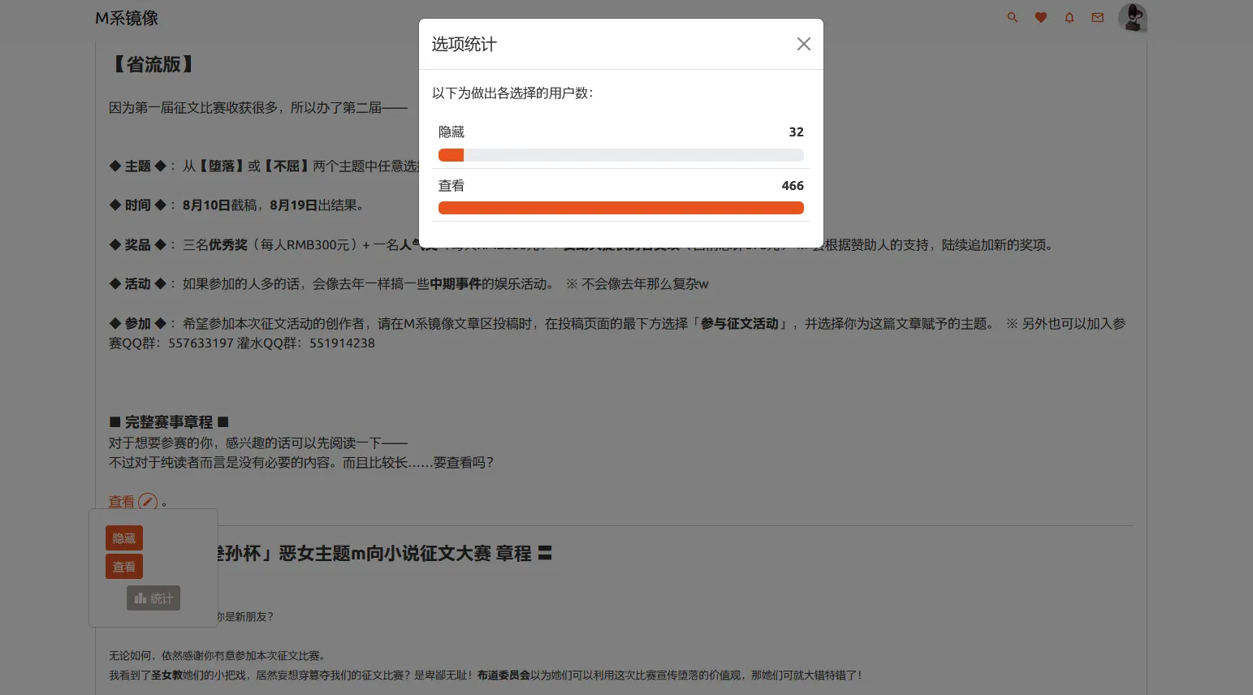Click the 466 count for 查看
The width and height of the screenshot is (1253, 695).
pyautogui.click(x=792, y=185)
